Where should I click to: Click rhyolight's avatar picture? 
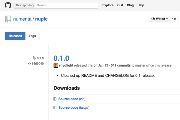pyautogui.click(x=56, y=66)
